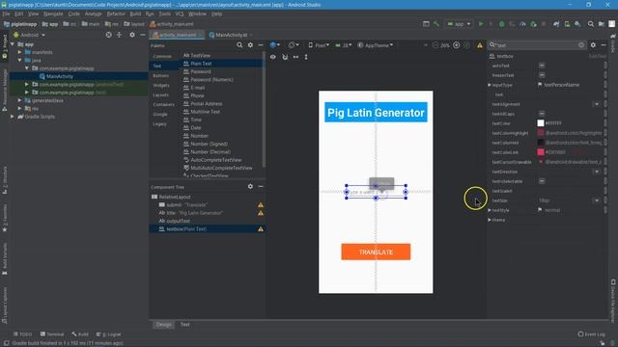Screen dimensions: 618x347
Task: Click the Profile app icon
Action: (x=522, y=24)
